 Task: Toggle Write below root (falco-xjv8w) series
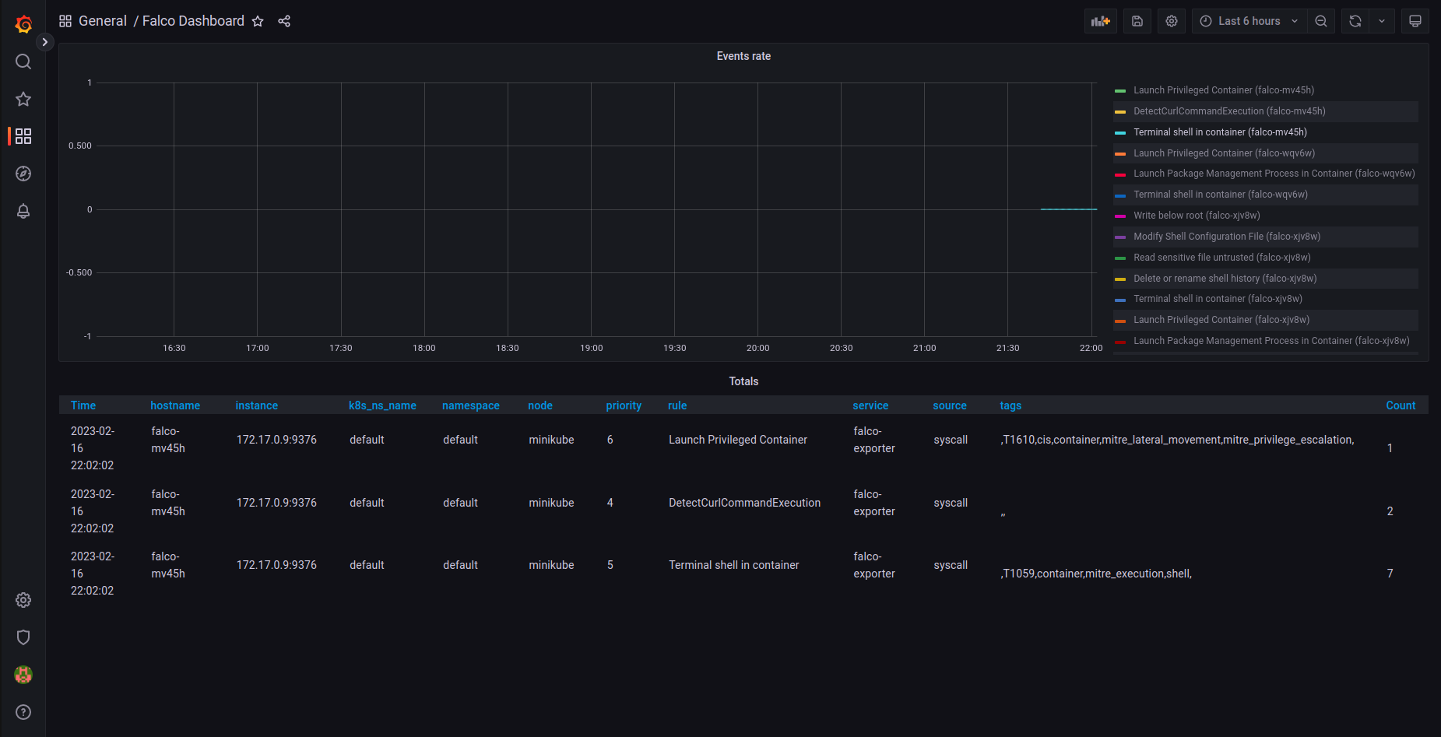(x=1197, y=216)
